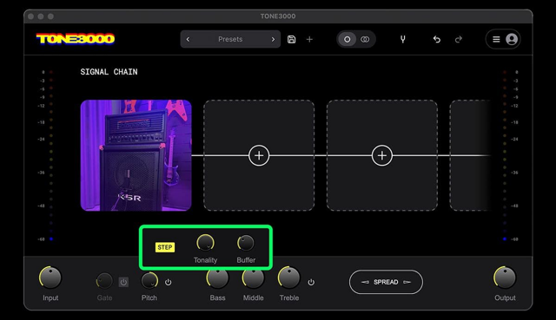Open the Presets selector
The image size is (556, 320).
point(230,39)
